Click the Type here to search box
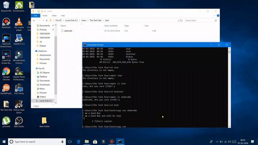The width and height of the screenshot is (258, 145). click(x=37, y=141)
